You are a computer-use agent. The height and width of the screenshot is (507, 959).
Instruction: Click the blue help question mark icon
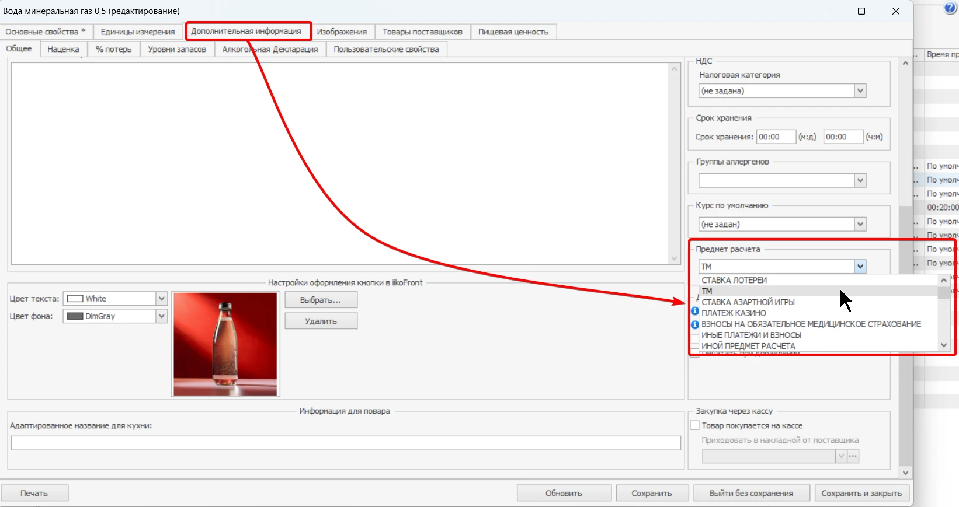(x=951, y=8)
